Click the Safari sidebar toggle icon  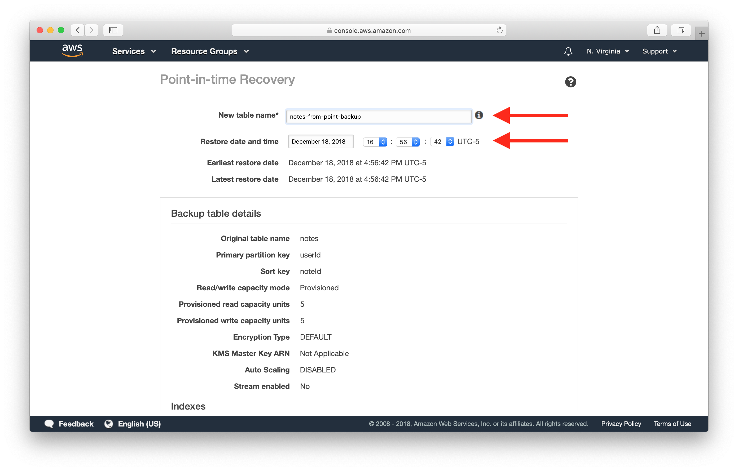(113, 30)
